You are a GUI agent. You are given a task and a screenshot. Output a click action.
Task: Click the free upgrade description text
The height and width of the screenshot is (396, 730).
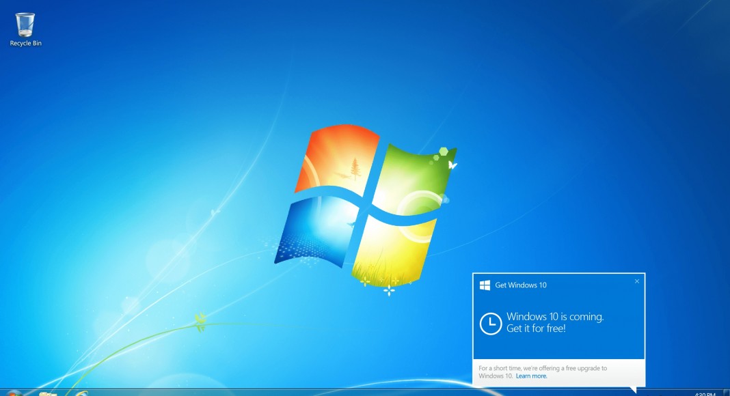coord(542,369)
